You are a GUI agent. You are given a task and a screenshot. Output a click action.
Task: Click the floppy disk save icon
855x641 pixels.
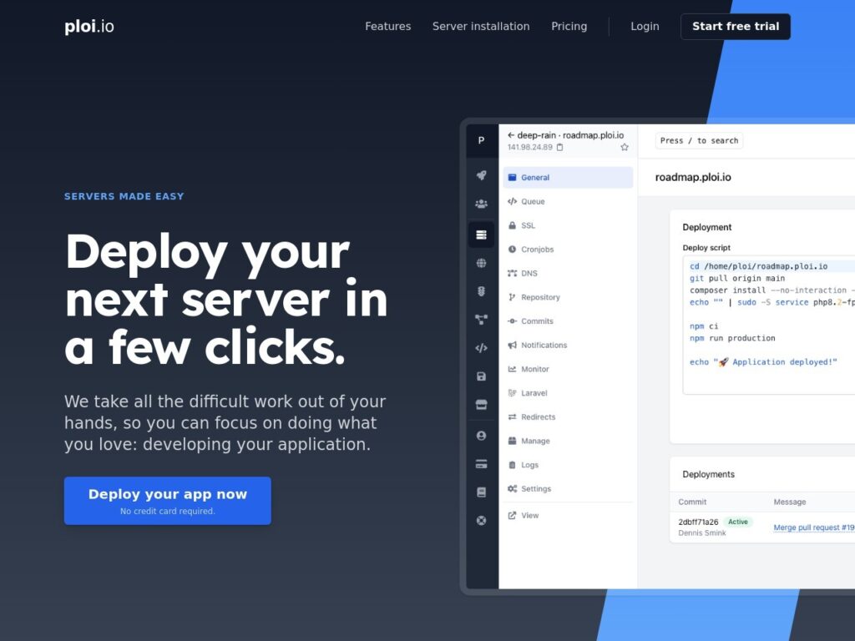tap(481, 376)
